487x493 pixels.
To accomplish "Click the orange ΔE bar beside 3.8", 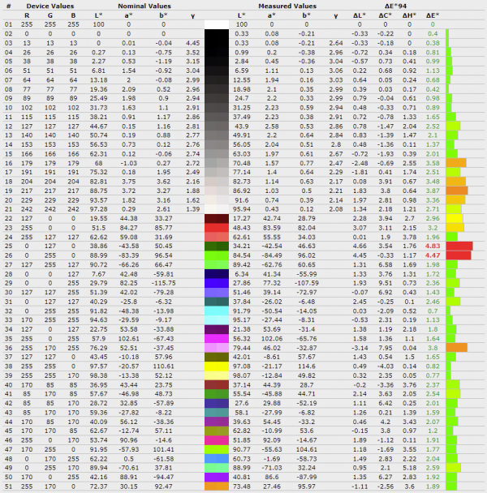I will [456, 348].
